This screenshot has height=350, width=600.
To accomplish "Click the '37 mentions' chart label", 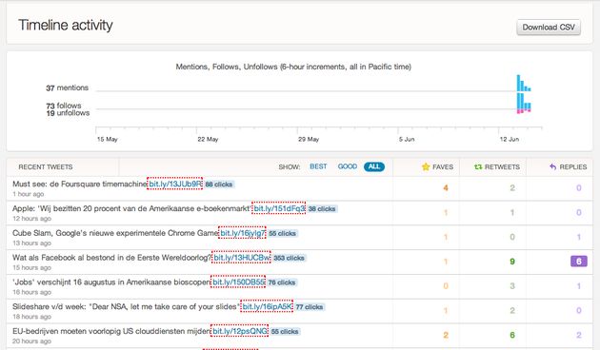I will (68, 87).
